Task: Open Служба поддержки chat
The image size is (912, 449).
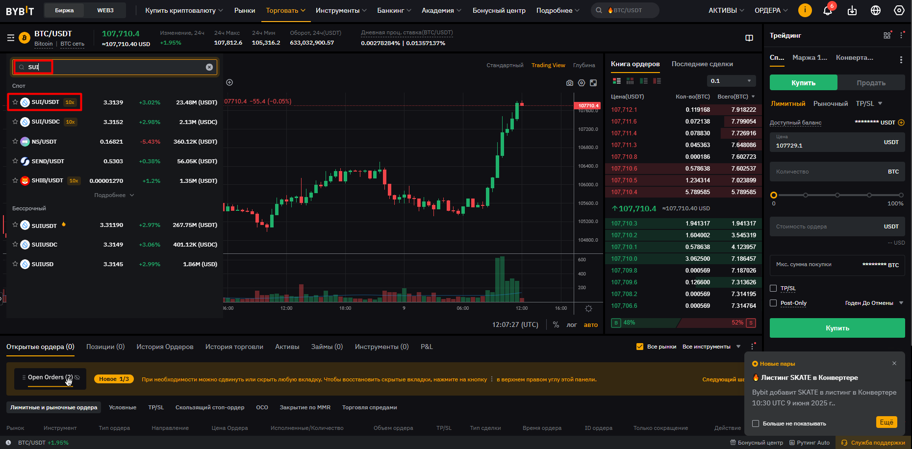Action: tap(873, 443)
